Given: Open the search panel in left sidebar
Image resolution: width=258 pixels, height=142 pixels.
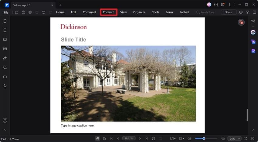Looking at the screenshot, I should tap(5, 67).
